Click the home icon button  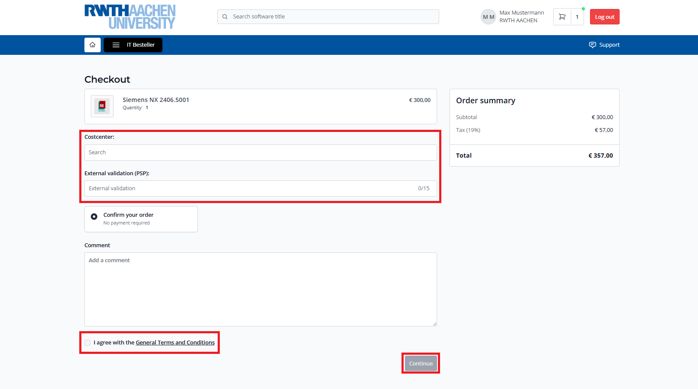click(x=92, y=45)
